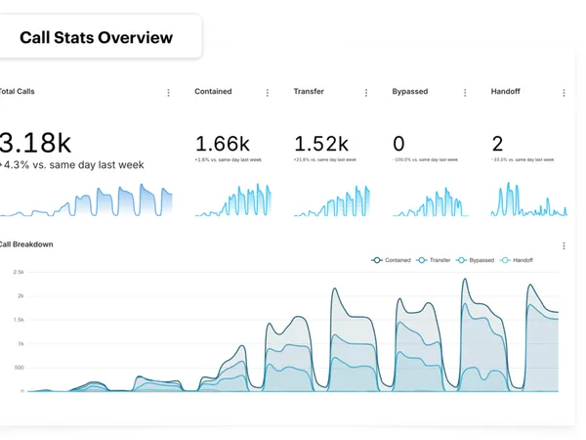Click the Call Stats Overview title

click(x=96, y=38)
